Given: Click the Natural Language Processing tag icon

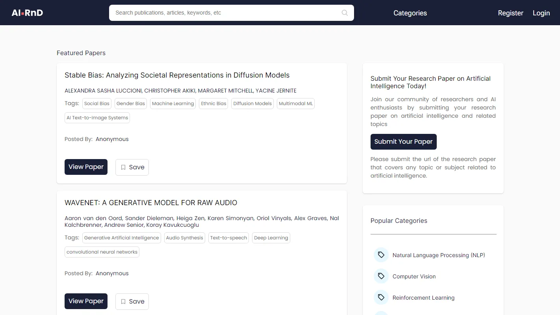Looking at the screenshot, I should click(x=381, y=255).
